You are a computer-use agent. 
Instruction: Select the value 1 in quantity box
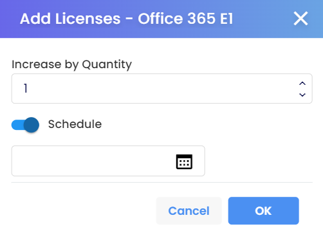(x=26, y=88)
